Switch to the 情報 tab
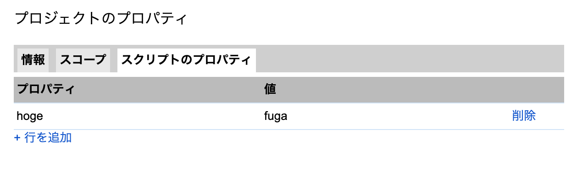The width and height of the screenshot is (577, 173). [x=33, y=60]
